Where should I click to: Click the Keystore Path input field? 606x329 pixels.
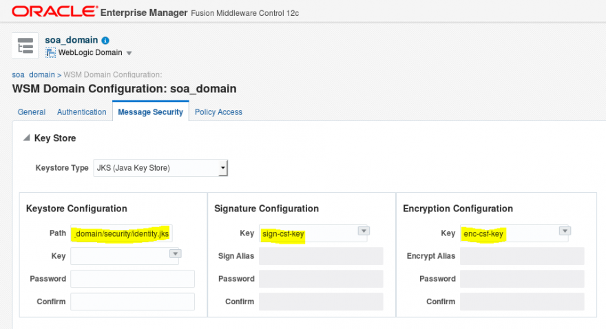point(121,233)
